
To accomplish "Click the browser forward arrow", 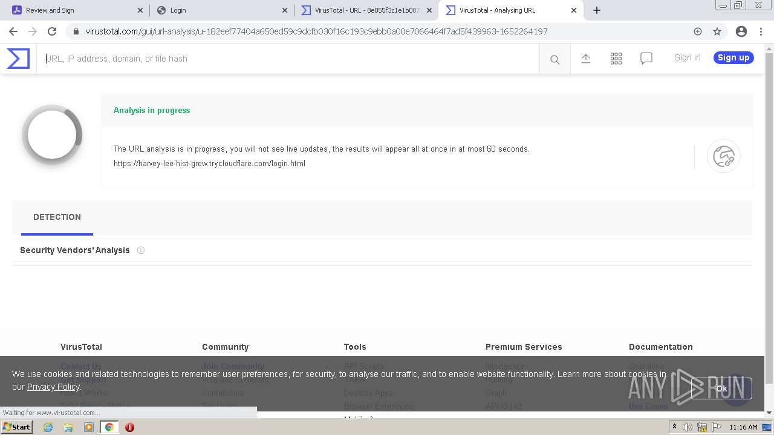I will (x=33, y=31).
